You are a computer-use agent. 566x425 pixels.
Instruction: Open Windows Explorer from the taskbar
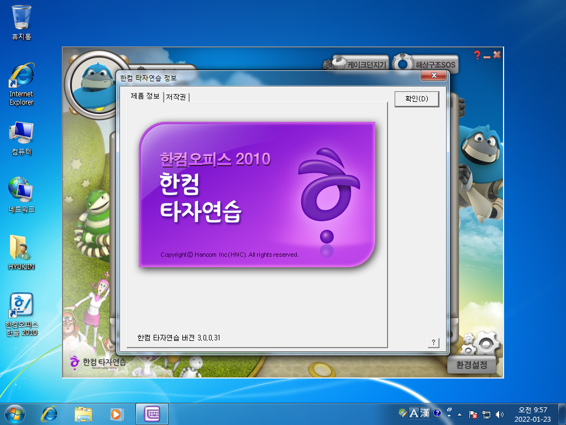(x=83, y=414)
